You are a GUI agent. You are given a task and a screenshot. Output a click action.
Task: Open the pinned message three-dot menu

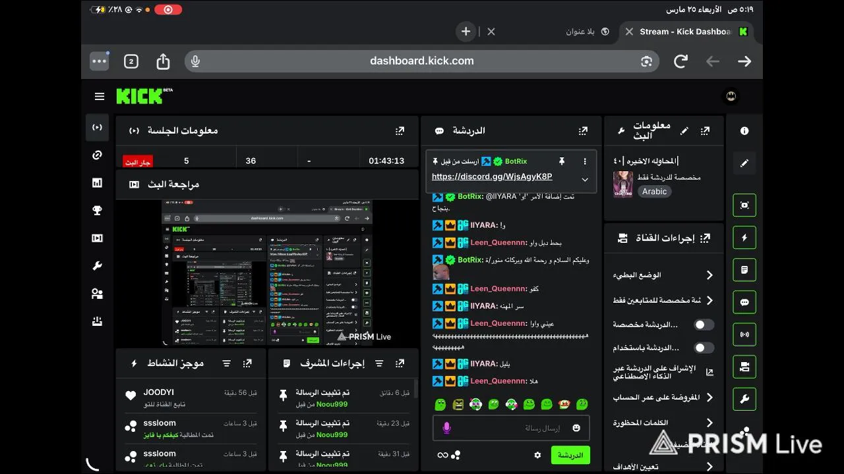(x=585, y=161)
